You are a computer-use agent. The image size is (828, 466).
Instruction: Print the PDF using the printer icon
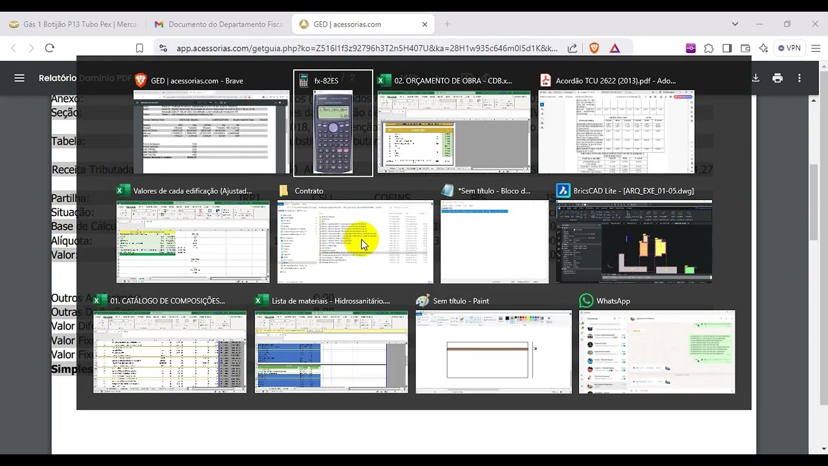tap(778, 78)
